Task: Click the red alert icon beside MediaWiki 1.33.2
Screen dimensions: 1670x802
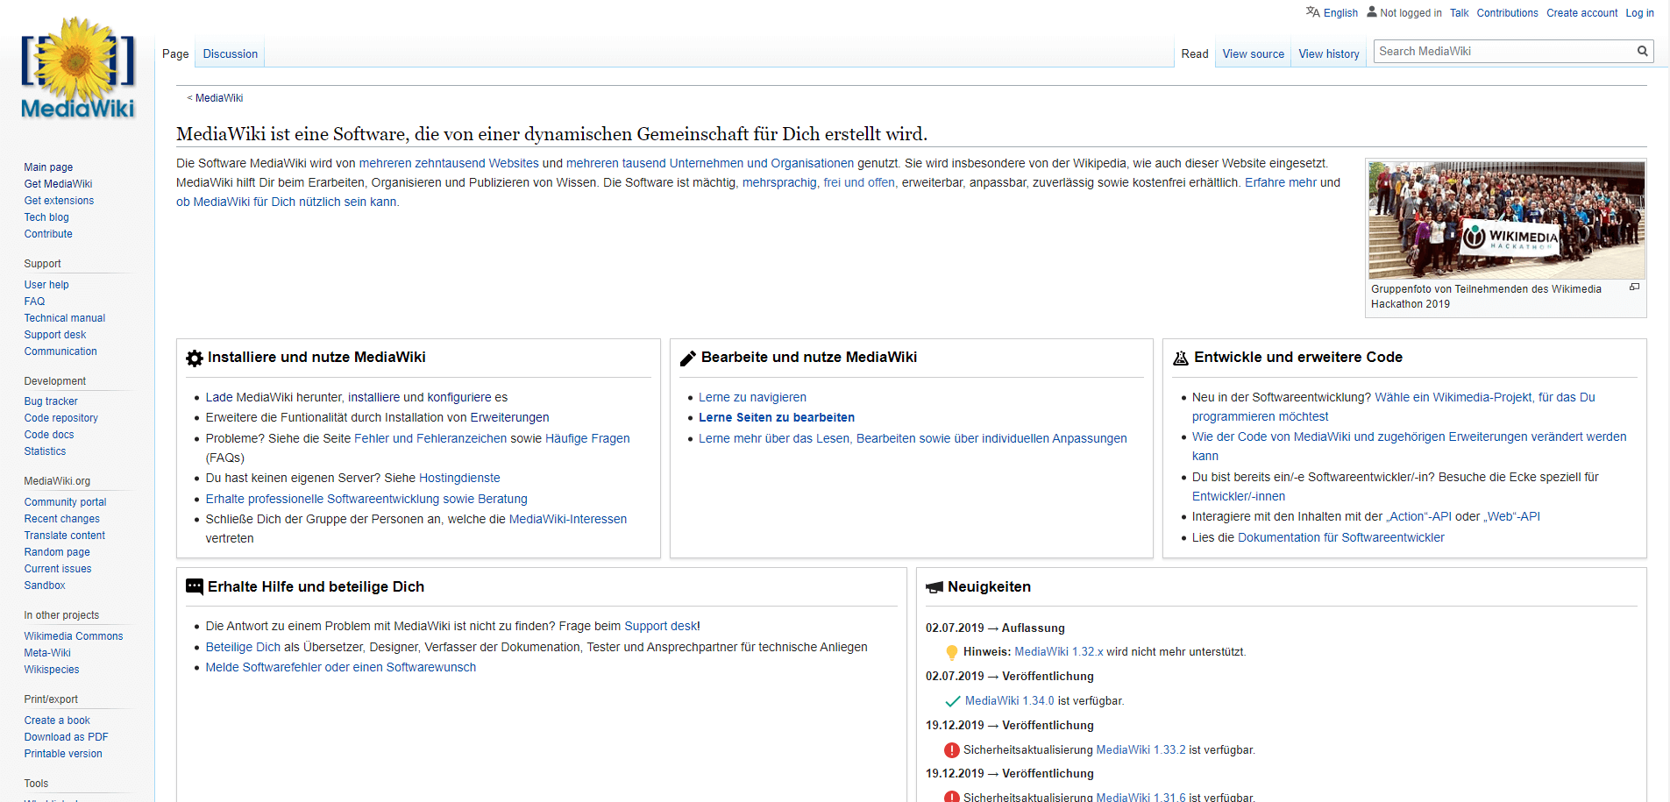Action: [x=952, y=750]
